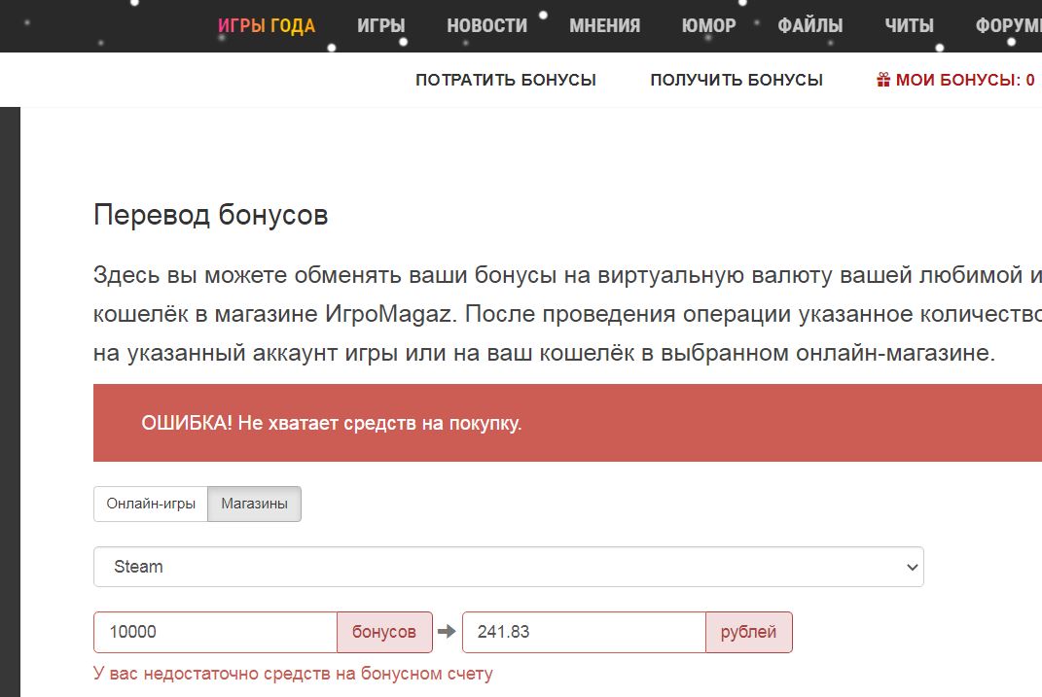The height and width of the screenshot is (697, 1042).
Task: Visit the ЮМОР section
Action: pyautogui.click(x=708, y=26)
